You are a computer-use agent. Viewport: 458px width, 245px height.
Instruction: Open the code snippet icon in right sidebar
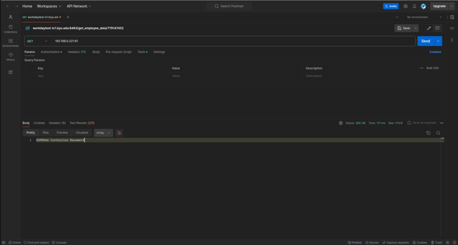coord(452,28)
